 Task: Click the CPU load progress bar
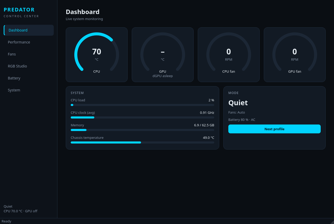click(x=142, y=105)
